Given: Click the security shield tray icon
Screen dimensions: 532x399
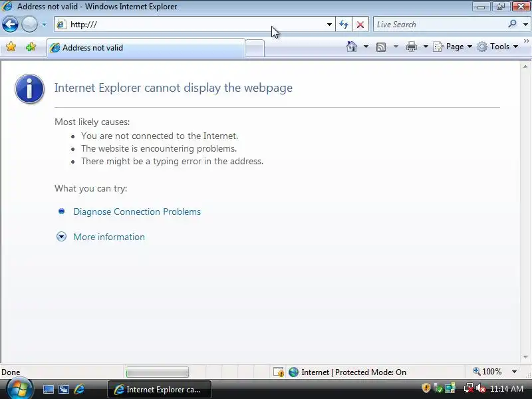Looking at the screenshot, I should click(x=426, y=388).
